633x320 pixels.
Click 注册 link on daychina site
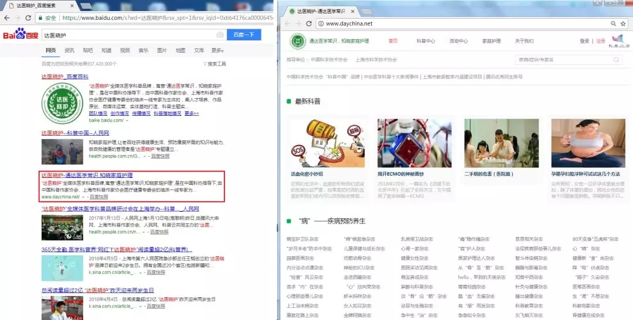(x=601, y=41)
